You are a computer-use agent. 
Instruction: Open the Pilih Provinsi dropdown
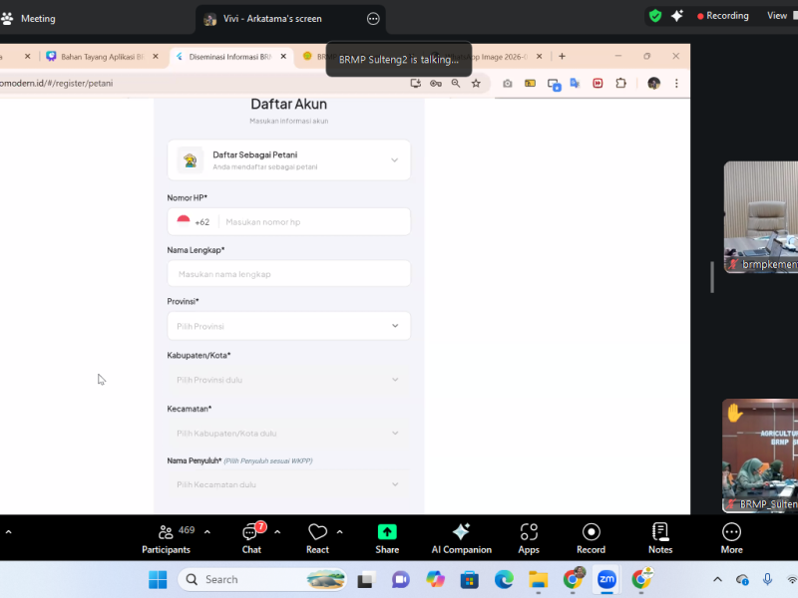pyautogui.click(x=288, y=326)
